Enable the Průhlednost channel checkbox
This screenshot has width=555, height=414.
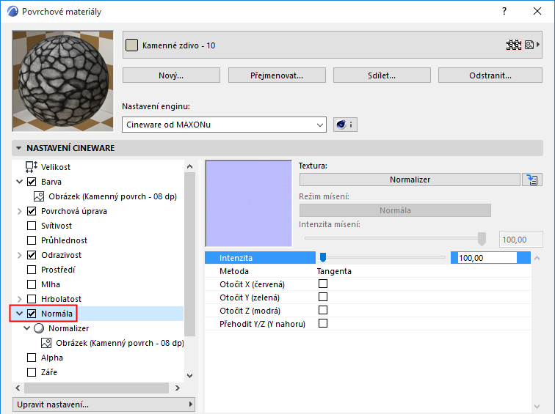point(32,240)
